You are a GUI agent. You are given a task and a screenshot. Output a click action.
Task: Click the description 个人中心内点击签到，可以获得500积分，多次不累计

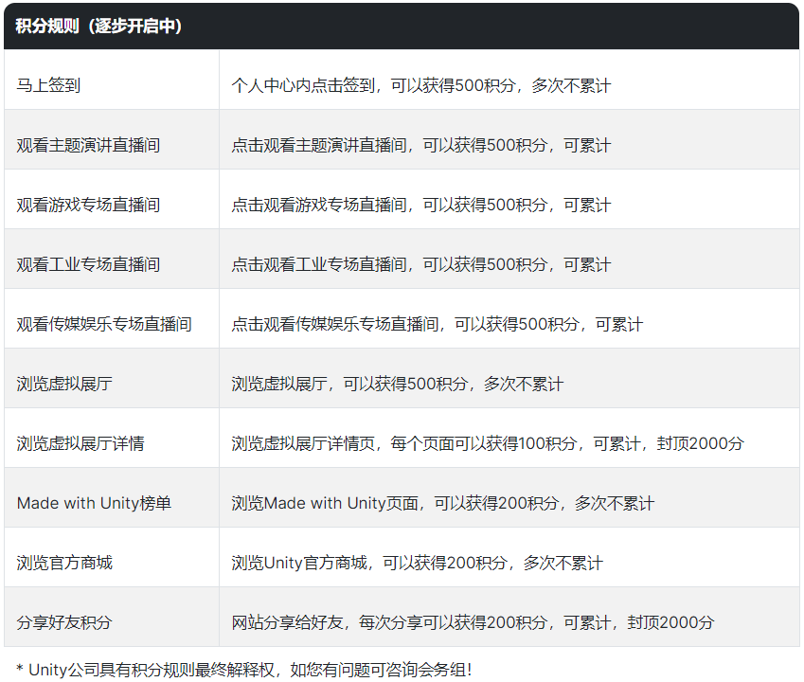coord(421,85)
